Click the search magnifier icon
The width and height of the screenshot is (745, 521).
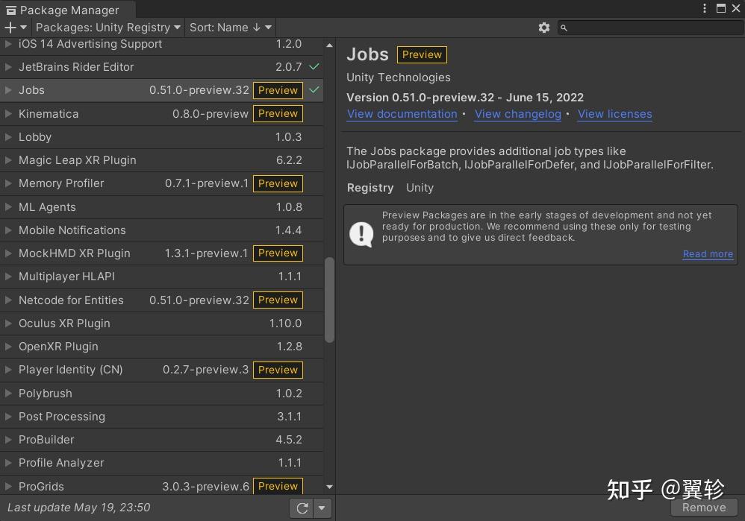566,28
